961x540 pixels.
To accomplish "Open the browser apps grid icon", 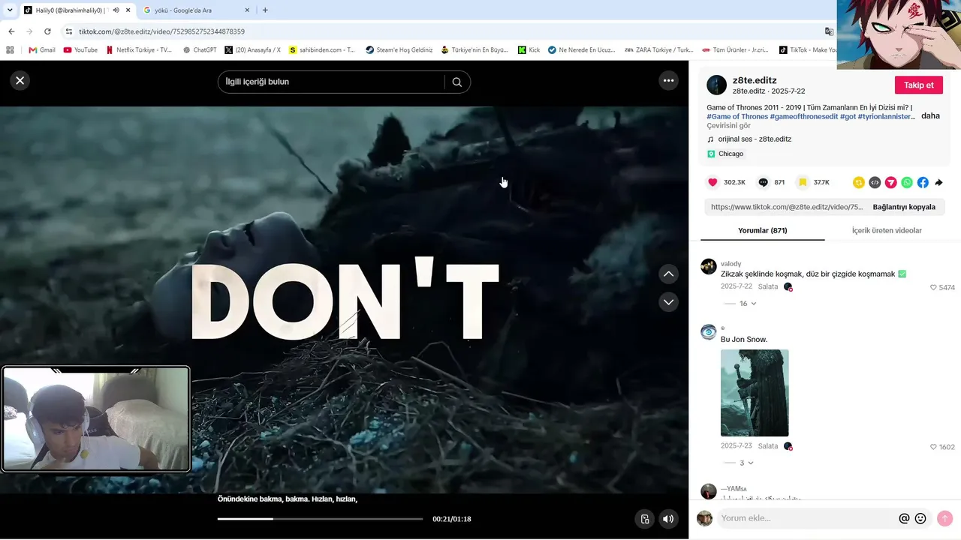I will (x=10, y=50).
